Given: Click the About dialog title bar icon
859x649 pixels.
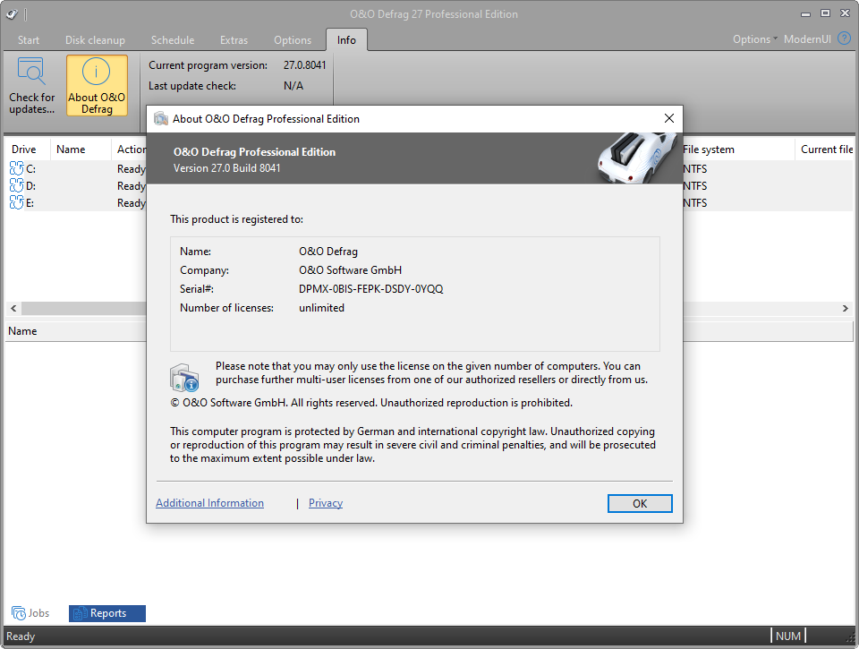Looking at the screenshot, I should coord(161,118).
